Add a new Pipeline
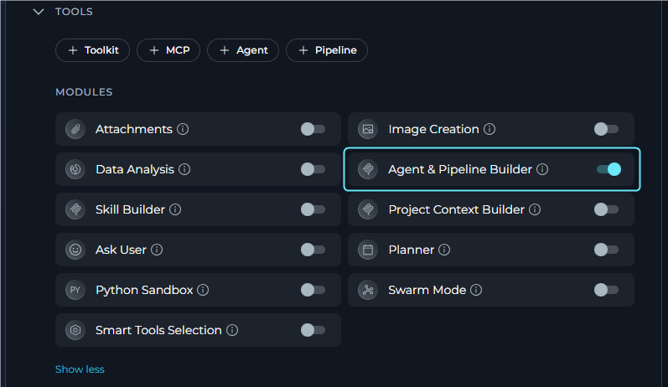This screenshot has height=387, width=668. pyautogui.click(x=327, y=50)
